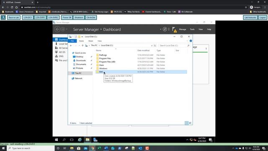Open the Help menu in Server Manager

click(209, 29)
